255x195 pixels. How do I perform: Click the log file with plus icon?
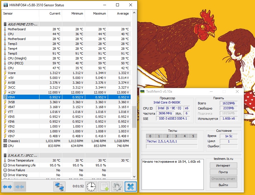[104, 186]
